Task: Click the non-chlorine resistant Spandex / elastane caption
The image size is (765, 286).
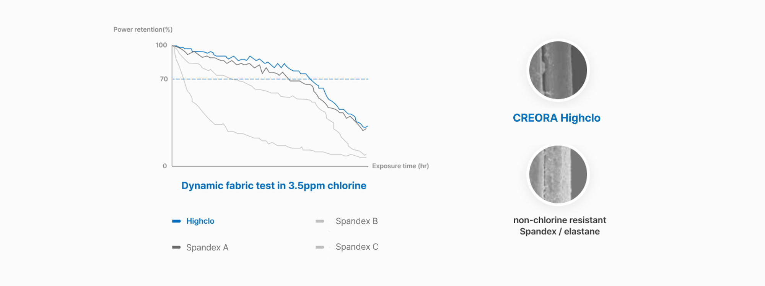Action: tap(560, 226)
